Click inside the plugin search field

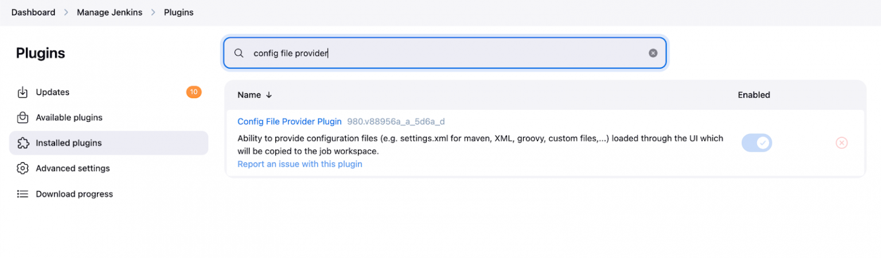445,53
